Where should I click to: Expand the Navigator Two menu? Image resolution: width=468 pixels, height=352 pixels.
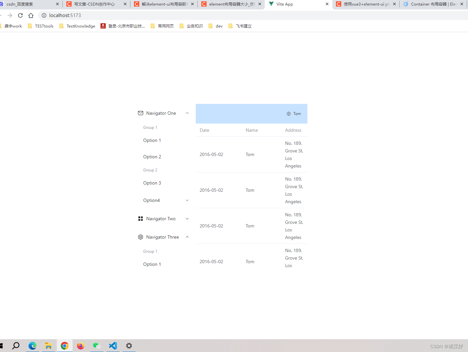click(x=187, y=218)
